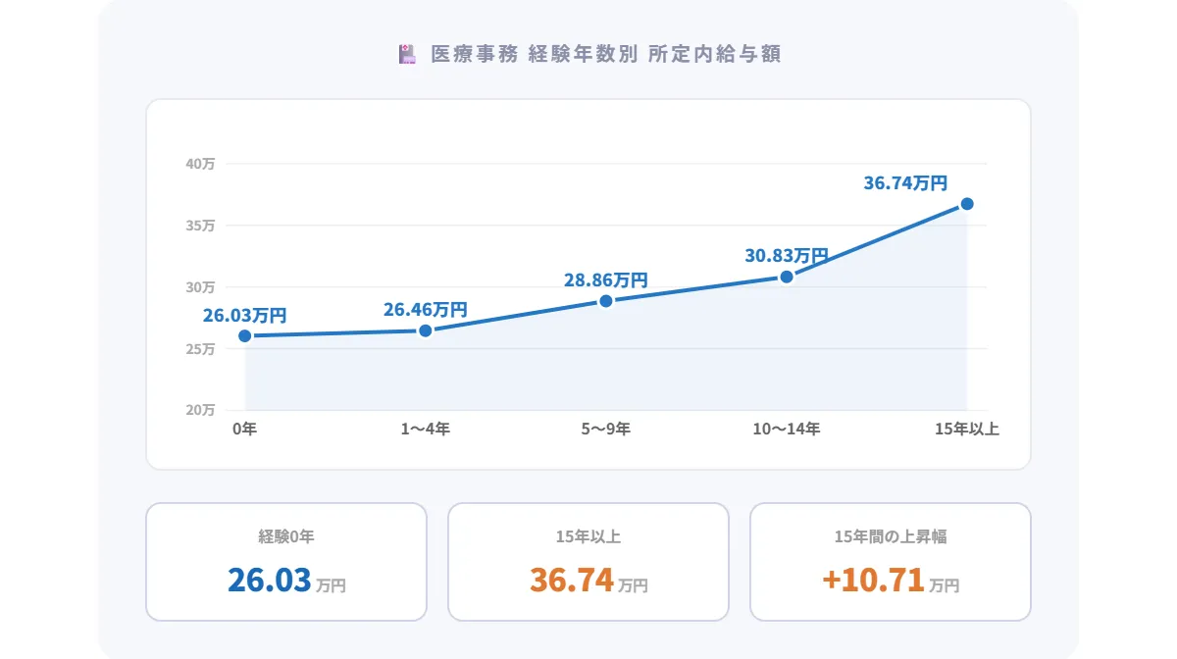Click the 30.83万円 data label
Viewport: 1177px width, 659px height.
point(787,256)
